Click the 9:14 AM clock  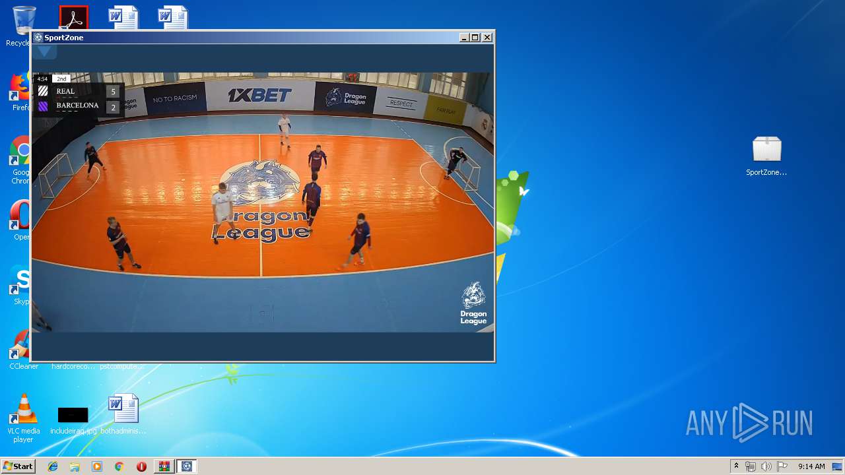coord(811,466)
